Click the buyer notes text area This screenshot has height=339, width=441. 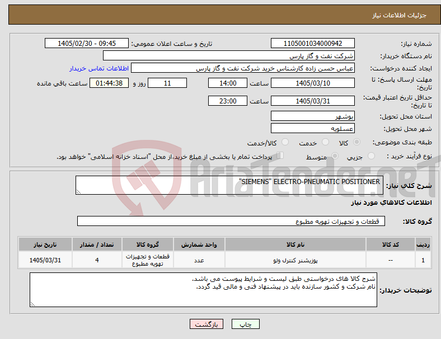pyautogui.click(x=203, y=290)
